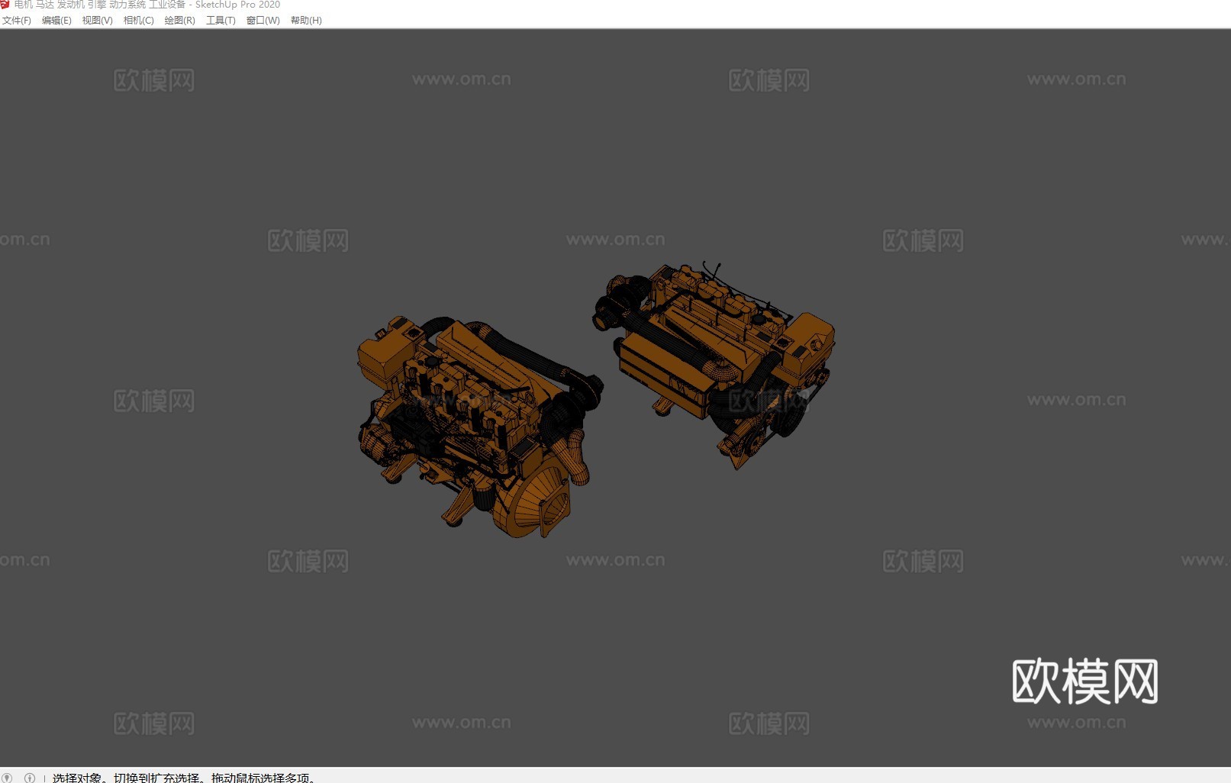Open the 视图(V) menu
Image resolution: width=1231 pixels, height=783 pixels.
tap(97, 21)
